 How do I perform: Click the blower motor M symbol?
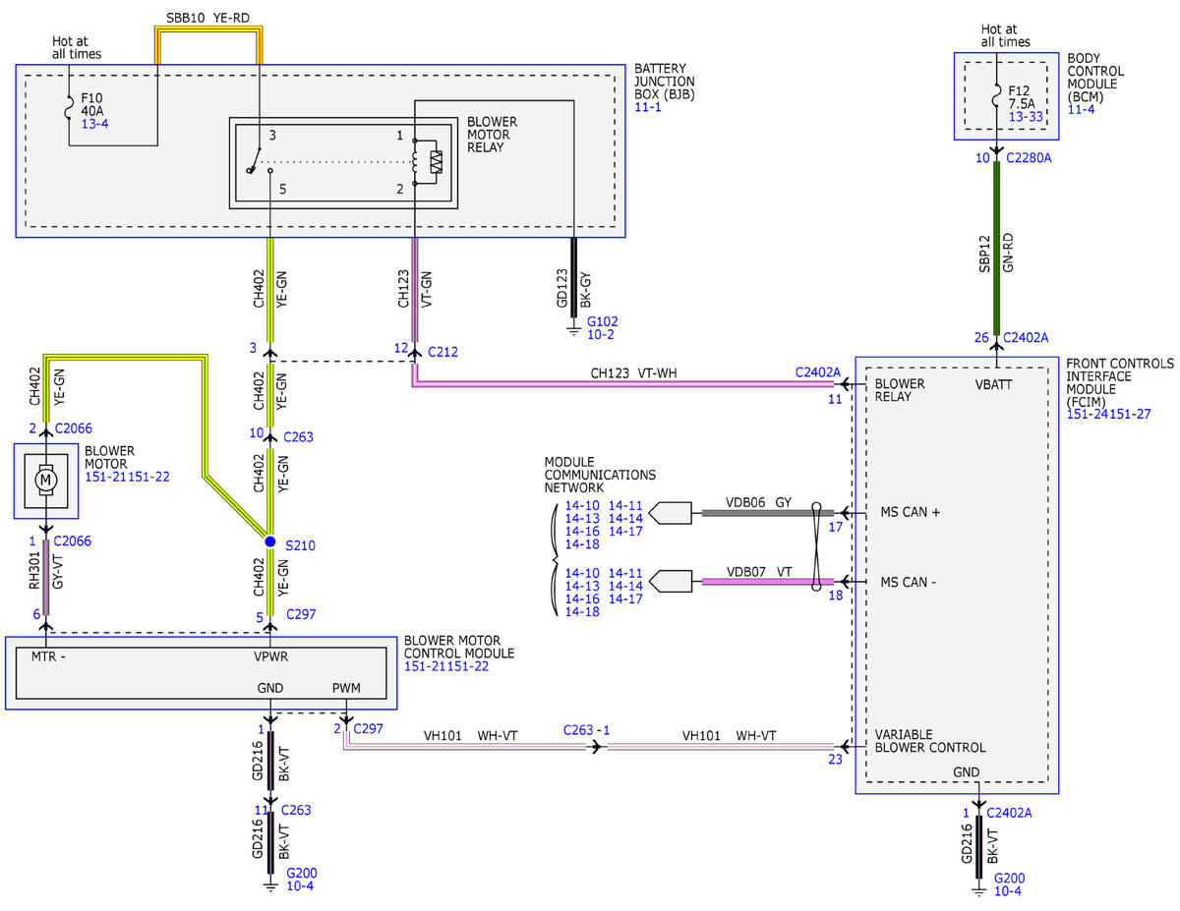pyautogui.click(x=45, y=481)
